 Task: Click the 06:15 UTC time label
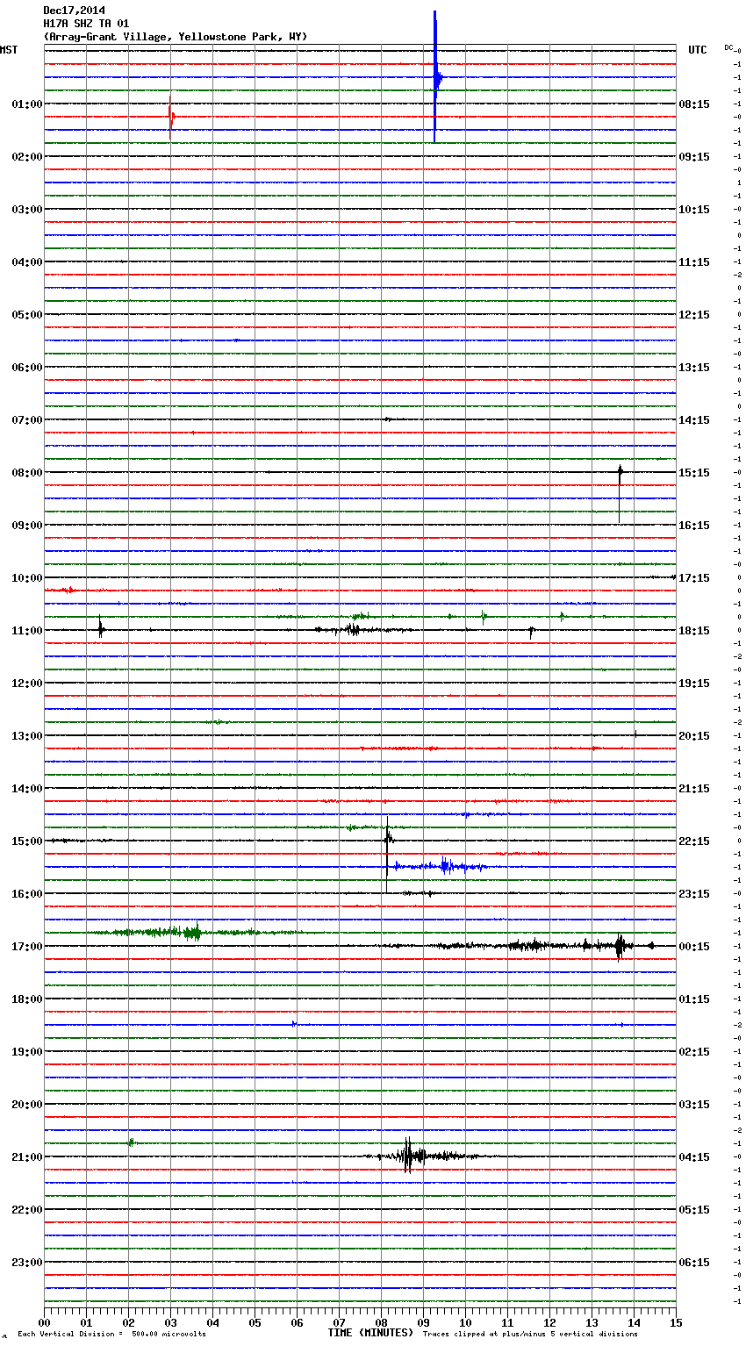tap(694, 1263)
